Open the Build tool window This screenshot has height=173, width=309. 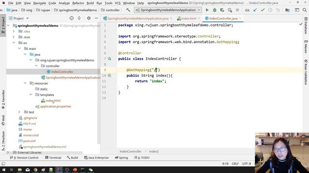coord(72,158)
